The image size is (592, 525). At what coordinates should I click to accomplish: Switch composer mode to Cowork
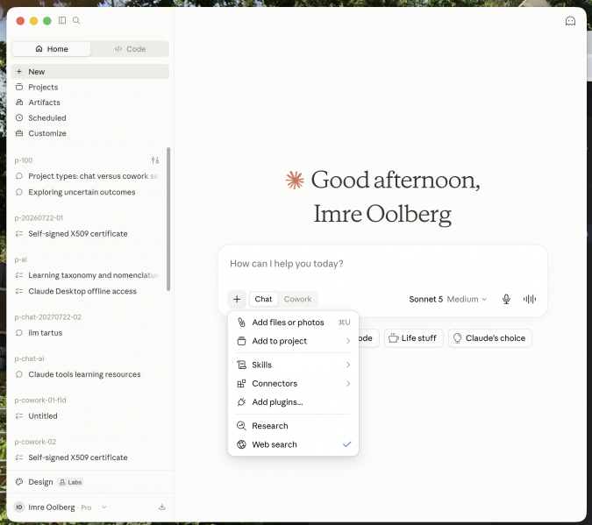[x=298, y=299]
